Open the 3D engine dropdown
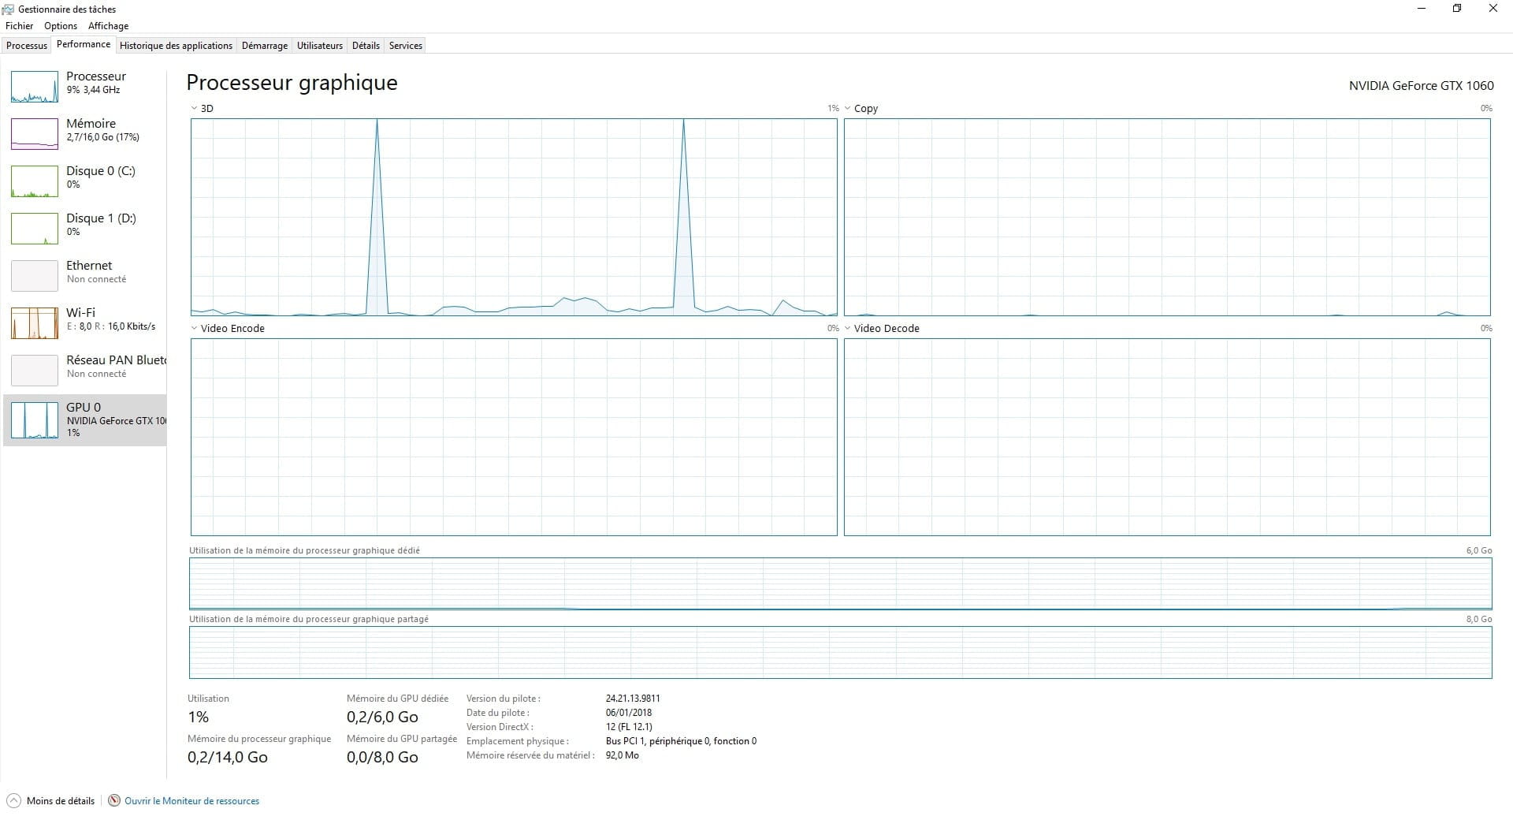Screen dimensions: 1513x820 [194, 108]
